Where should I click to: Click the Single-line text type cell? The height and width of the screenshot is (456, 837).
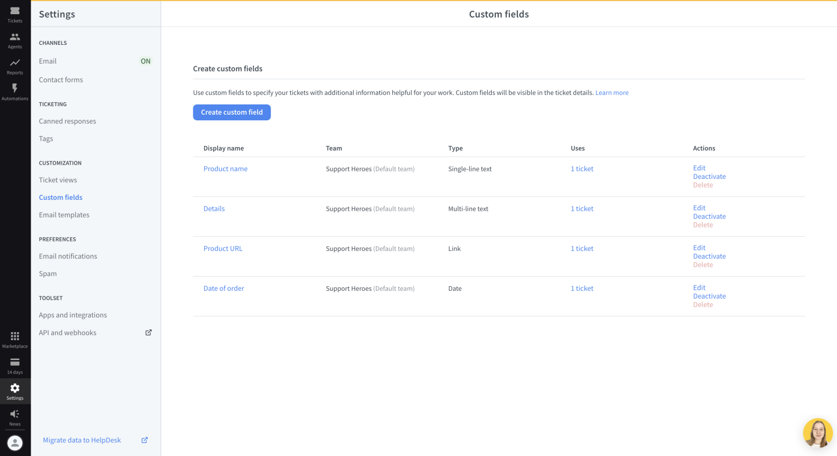[x=470, y=169]
